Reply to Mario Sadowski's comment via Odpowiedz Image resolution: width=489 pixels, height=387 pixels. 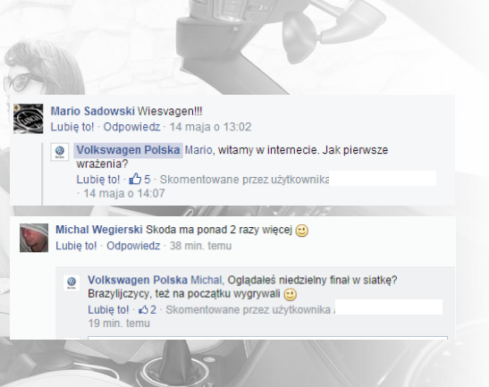tap(131, 127)
